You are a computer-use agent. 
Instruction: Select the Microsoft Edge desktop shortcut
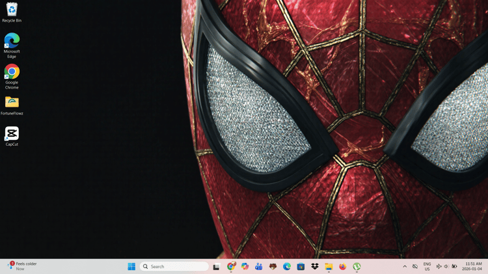(12, 46)
